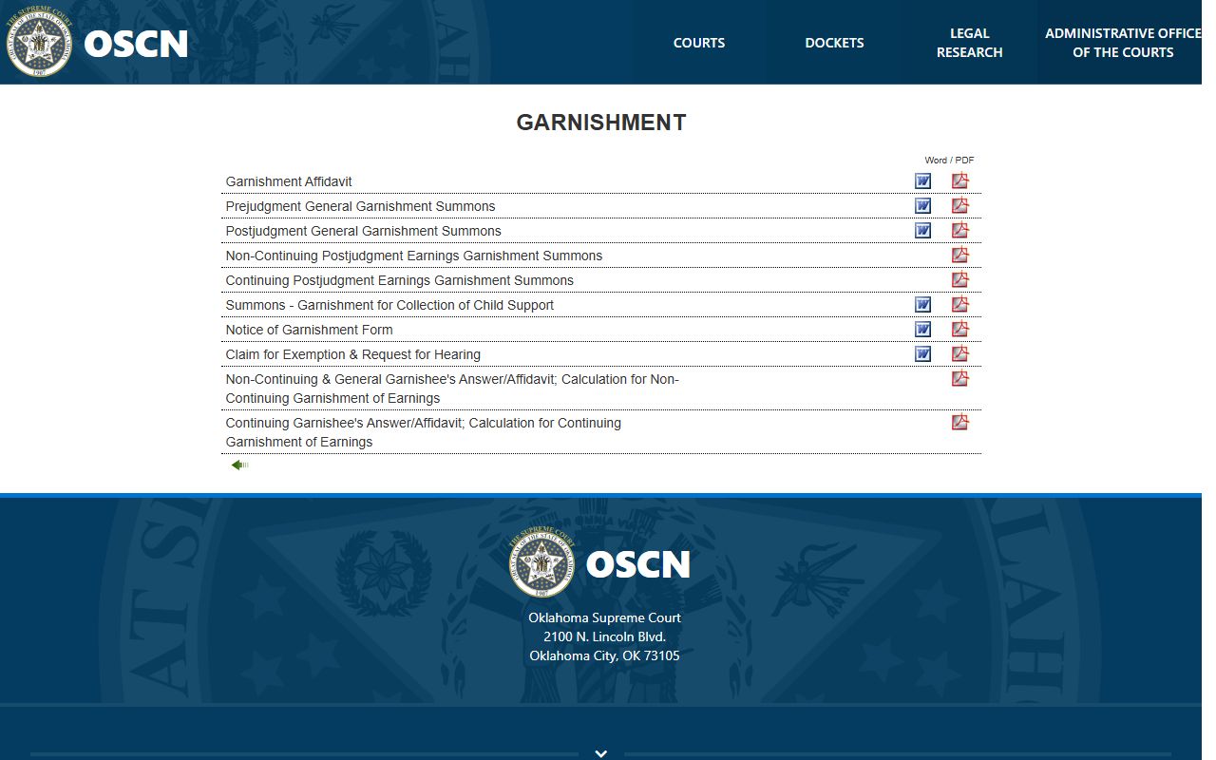Image resolution: width=1216 pixels, height=760 pixels.
Task: Open PDF of Garnishment Affidavit
Action: click(960, 180)
